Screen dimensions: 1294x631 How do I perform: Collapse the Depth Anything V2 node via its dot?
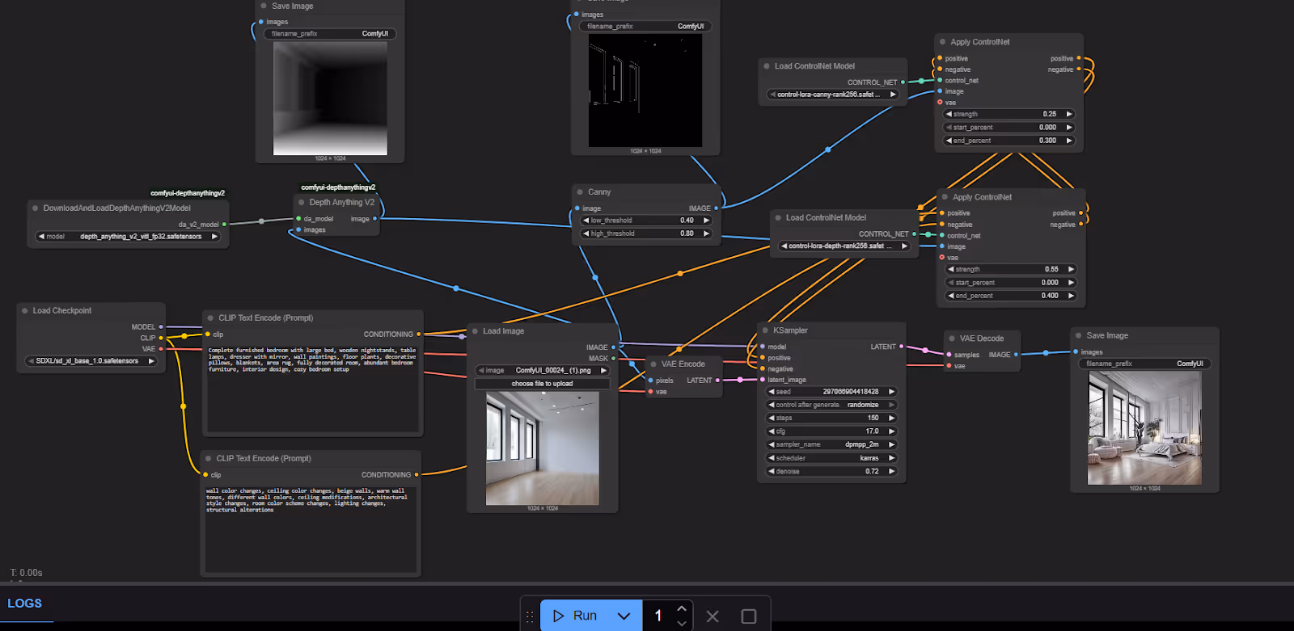coord(302,203)
